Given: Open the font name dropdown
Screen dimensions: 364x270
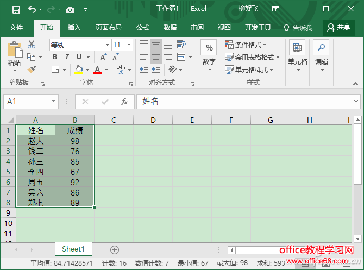Looking at the screenshot, I should pyautogui.click(x=106, y=45).
